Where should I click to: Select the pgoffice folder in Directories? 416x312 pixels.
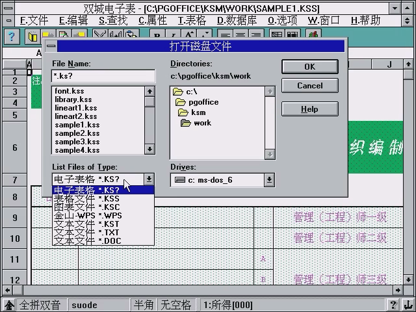click(197, 102)
